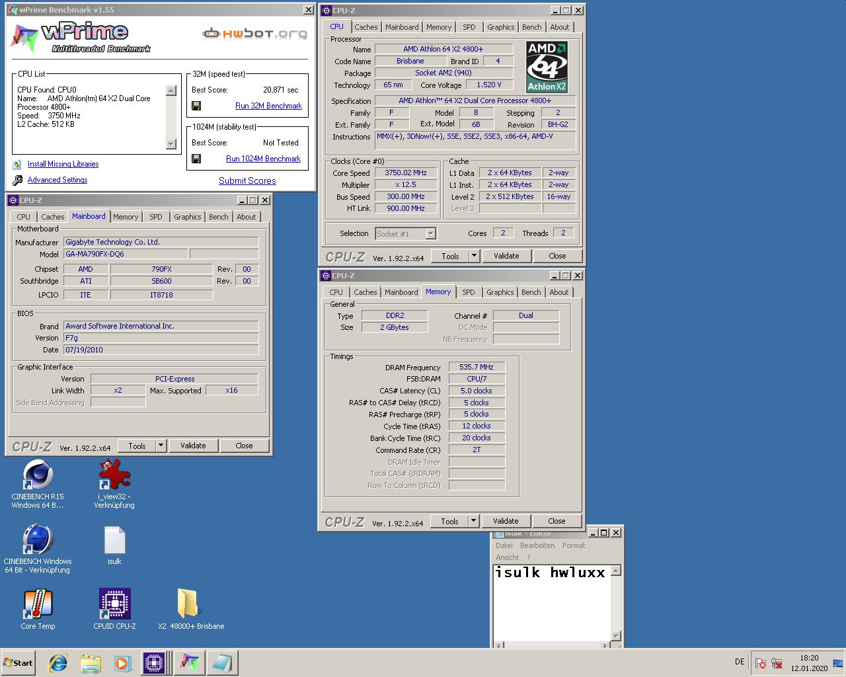This screenshot has width=846, height=677.
Task: Click into the Editor text area with isulk hwluxx
Action: pos(552,602)
